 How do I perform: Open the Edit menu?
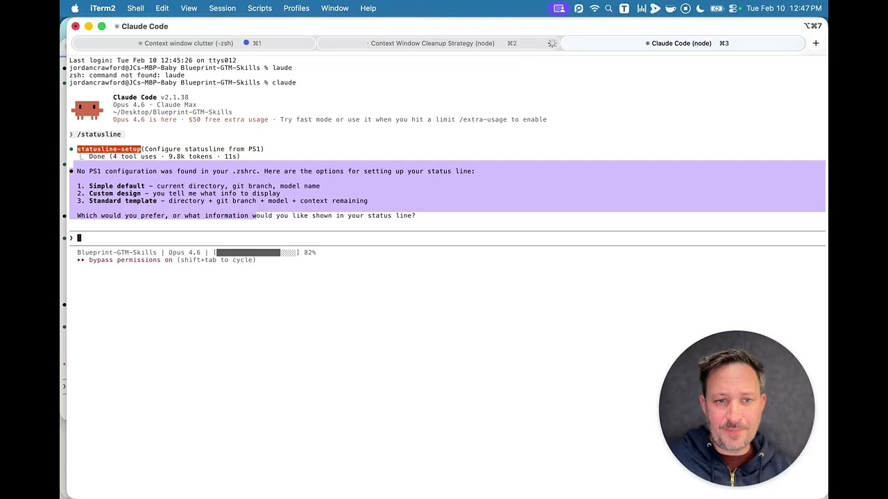[162, 8]
